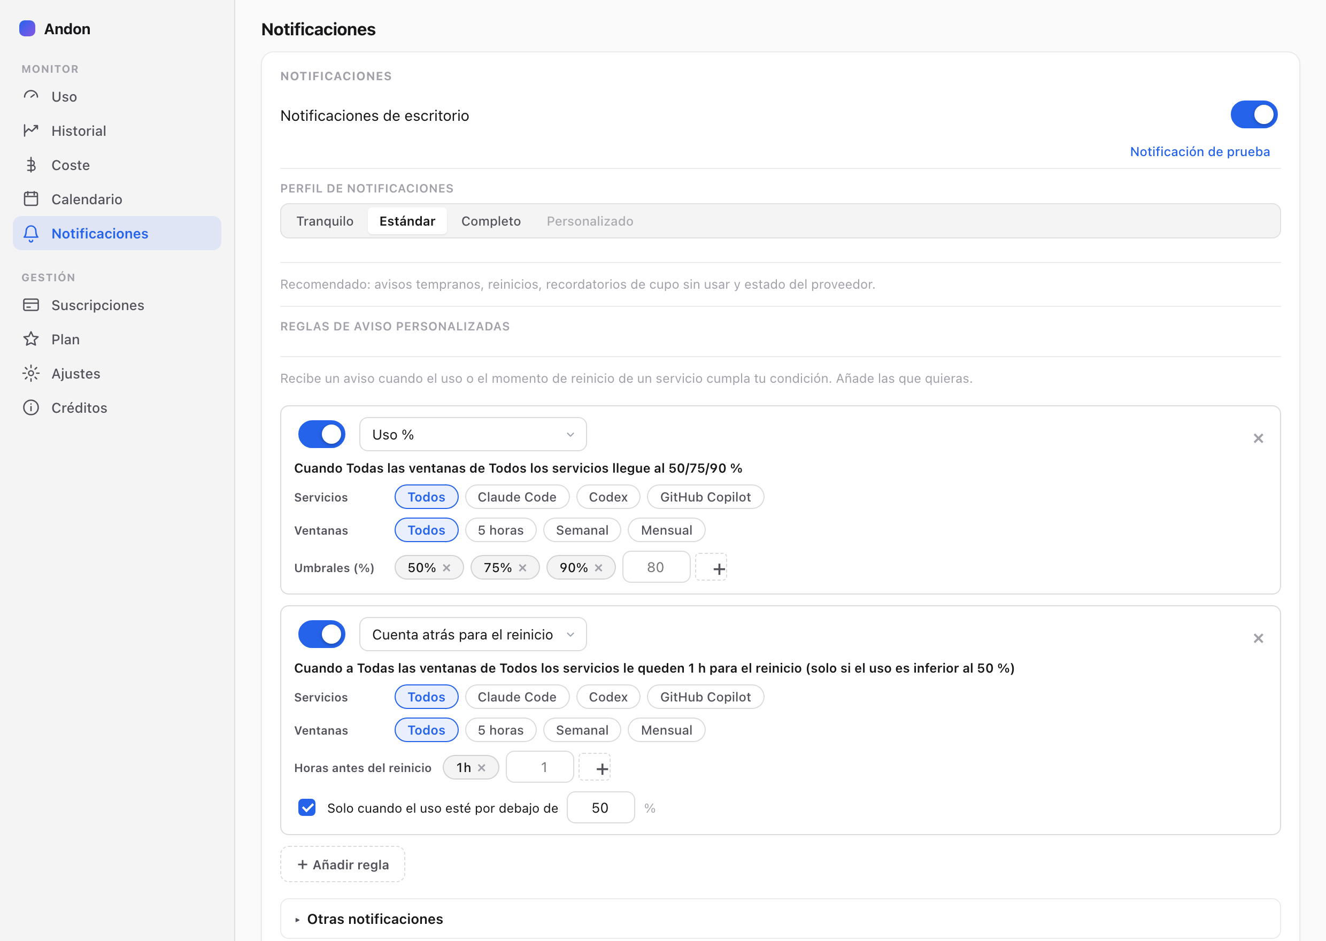Click the Ajustes gear icon

[x=30, y=373]
